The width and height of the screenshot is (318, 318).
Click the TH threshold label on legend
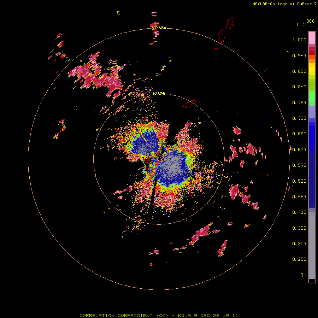point(304,275)
